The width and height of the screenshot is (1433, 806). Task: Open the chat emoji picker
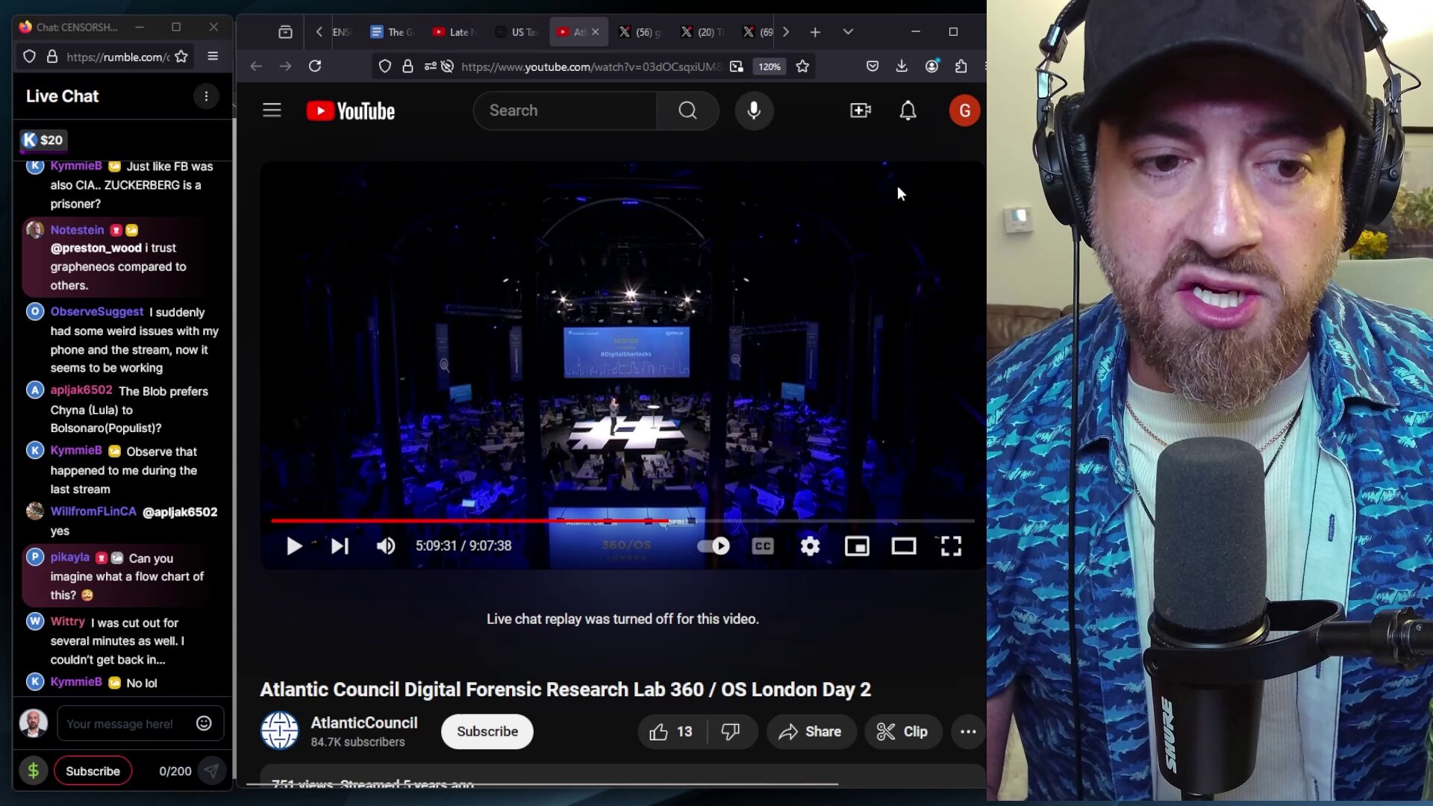204,724
